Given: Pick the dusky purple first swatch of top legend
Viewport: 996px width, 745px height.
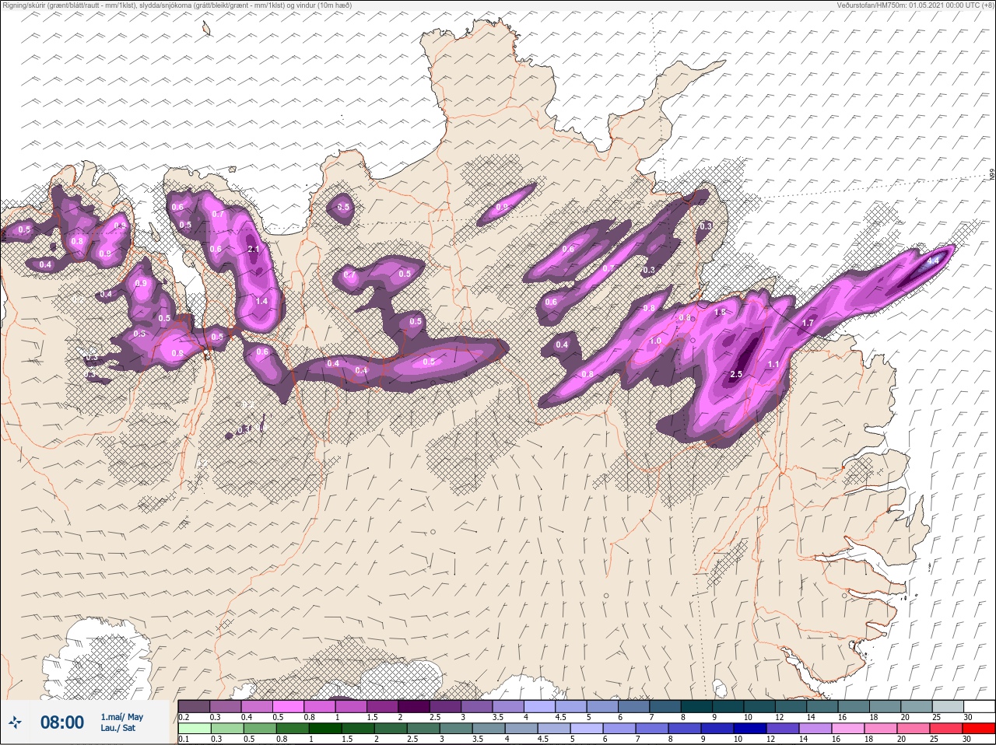Looking at the screenshot, I should coord(194,706).
